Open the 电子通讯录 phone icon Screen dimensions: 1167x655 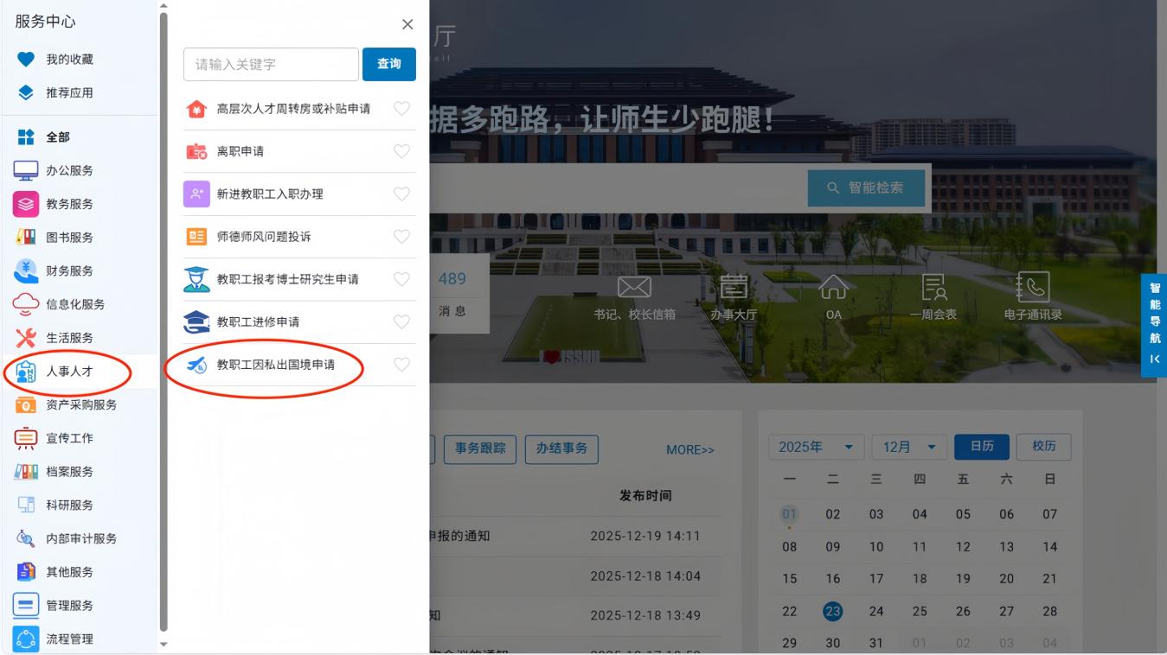[1033, 289]
